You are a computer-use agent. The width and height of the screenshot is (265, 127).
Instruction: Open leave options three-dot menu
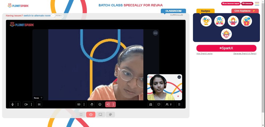(x=113, y=105)
